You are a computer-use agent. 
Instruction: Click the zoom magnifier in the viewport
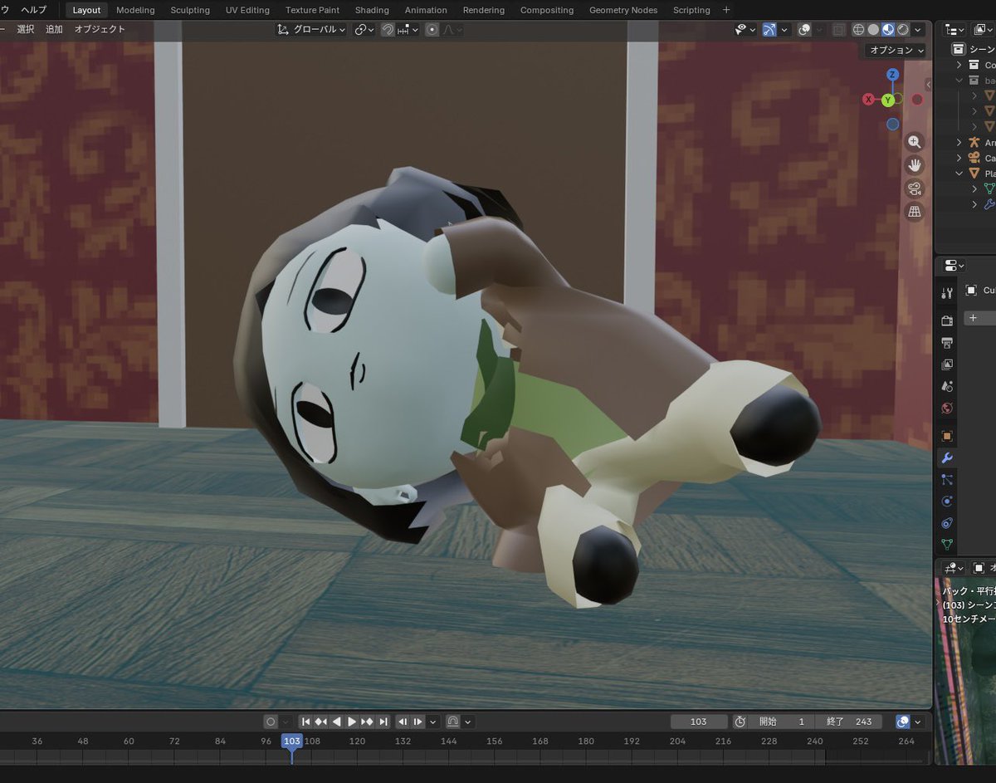click(914, 142)
